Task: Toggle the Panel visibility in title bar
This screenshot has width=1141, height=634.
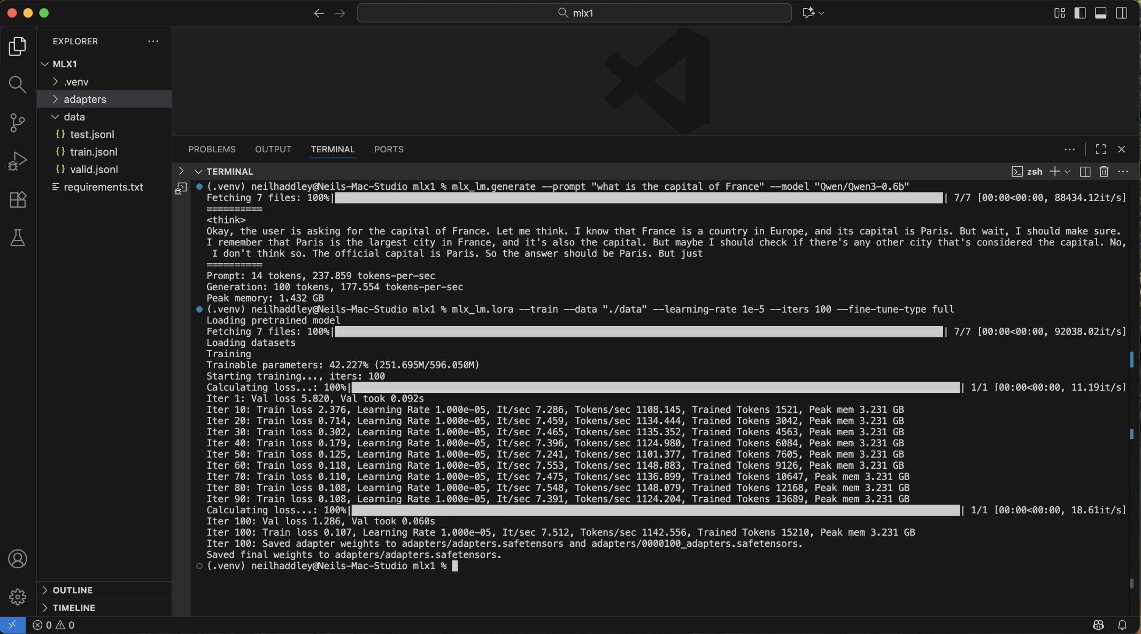Action: pyautogui.click(x=1100, y=13)
